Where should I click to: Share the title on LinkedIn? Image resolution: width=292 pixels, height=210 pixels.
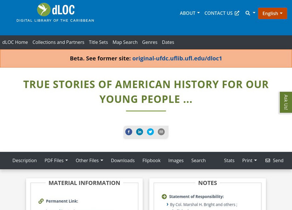[x=139, y=132]
